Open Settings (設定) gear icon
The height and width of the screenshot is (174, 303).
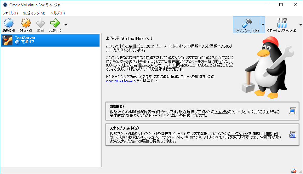click(26, 23)
